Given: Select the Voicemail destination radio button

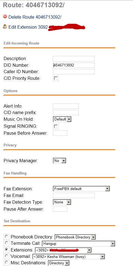Looking at the screenshot, I should coord(6,256).
